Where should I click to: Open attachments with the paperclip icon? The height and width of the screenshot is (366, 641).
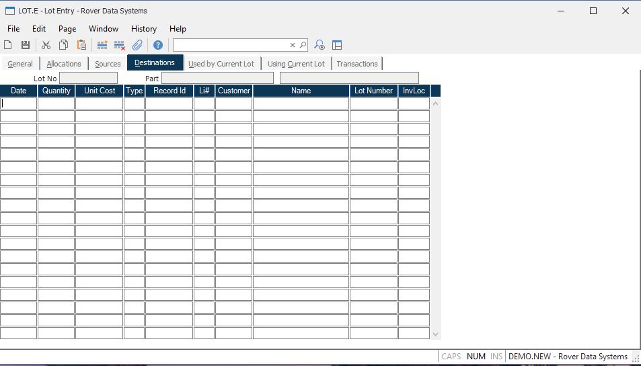[x=137, y=45]
